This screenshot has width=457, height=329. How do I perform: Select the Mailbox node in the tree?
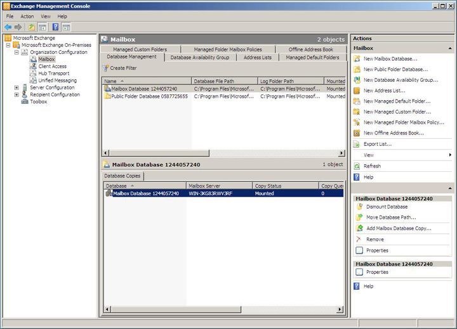46,59
